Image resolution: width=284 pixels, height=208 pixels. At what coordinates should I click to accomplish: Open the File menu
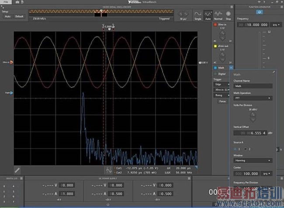[6, 2]
